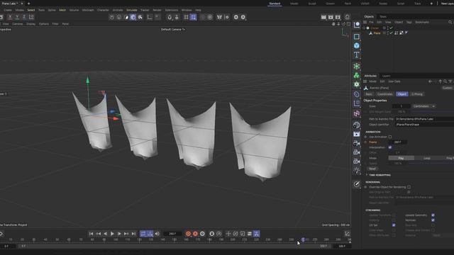Screen dimensions: 454x255
Task: Enable the Use Animation checkbox
Action: tap(390, 137)
